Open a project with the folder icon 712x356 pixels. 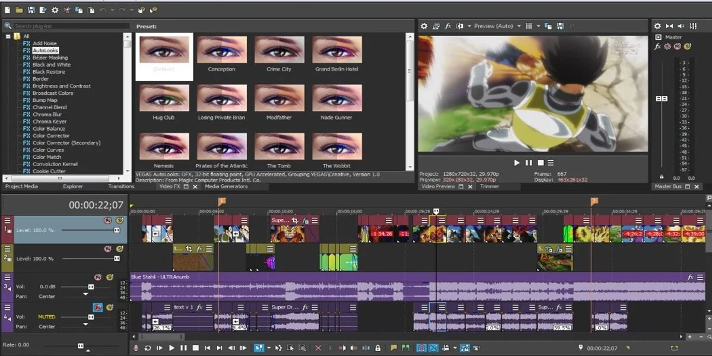[19, 10]
